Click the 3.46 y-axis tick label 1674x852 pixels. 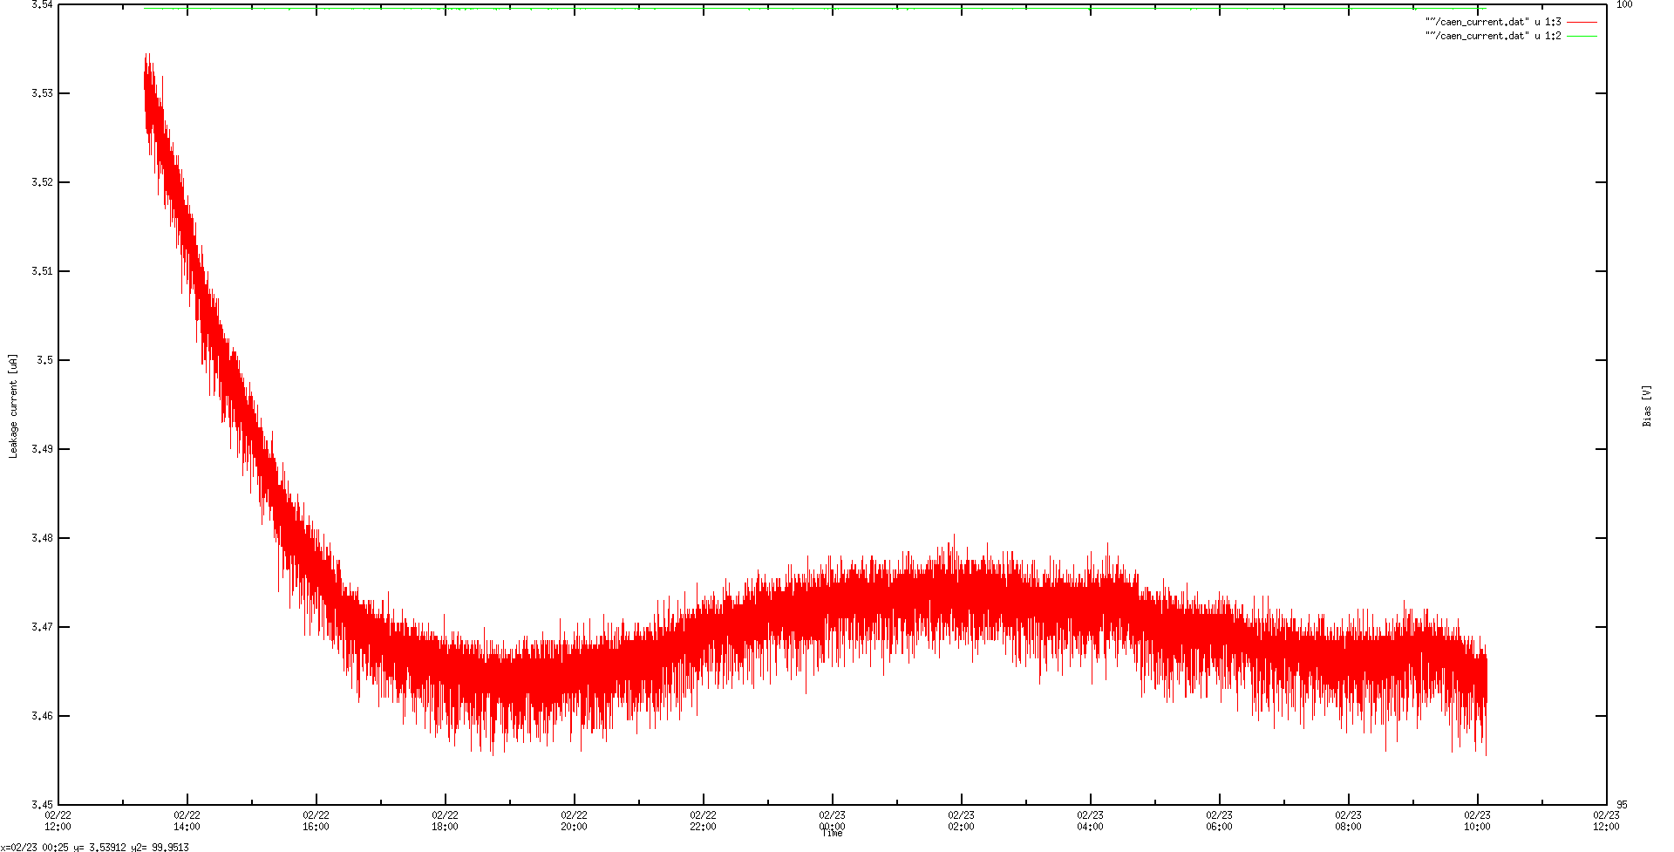(42, 716)
